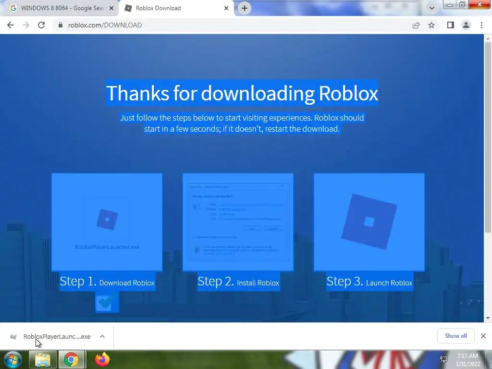Click the Step 2. Install Roblox label
492x369 pixels.
238,282
